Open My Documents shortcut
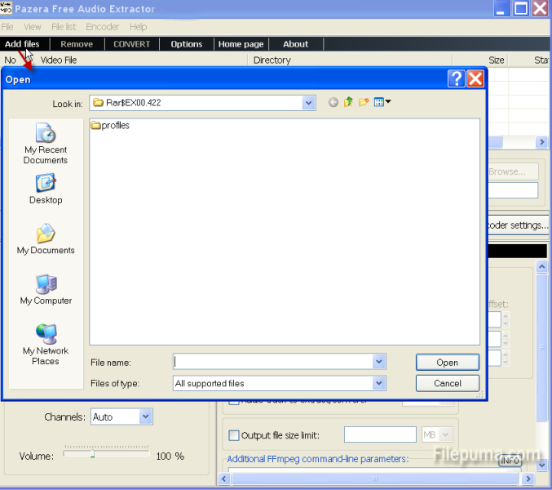The height and width of the screenshot is (490, 552). point(46,239)
